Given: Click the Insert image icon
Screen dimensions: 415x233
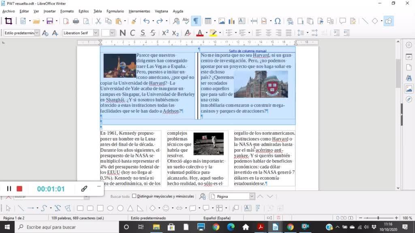Looking at the screenshot, I should (222, 21).
